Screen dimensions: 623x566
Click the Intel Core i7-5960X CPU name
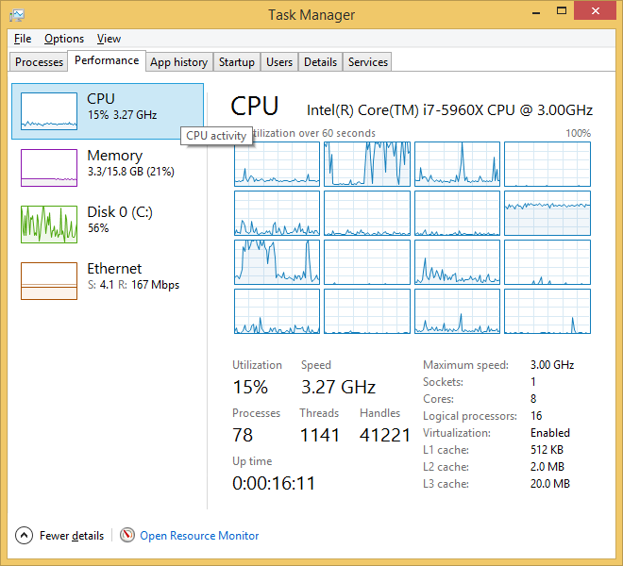[449, 110]
